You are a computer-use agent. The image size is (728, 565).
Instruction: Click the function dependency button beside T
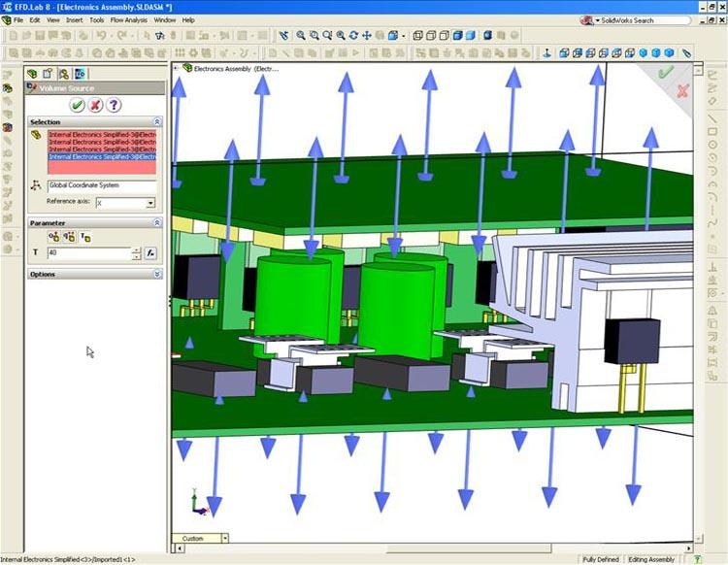tap(150, 253)
